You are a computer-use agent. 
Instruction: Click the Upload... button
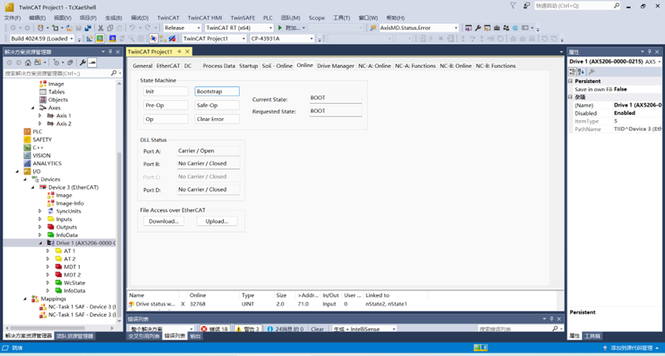(x=216, y=221)
